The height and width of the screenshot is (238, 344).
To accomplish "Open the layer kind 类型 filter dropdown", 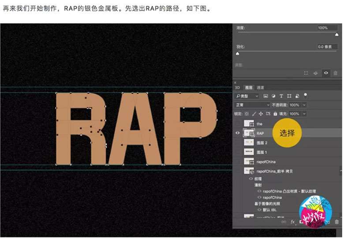I will click(x=247, y=96).
